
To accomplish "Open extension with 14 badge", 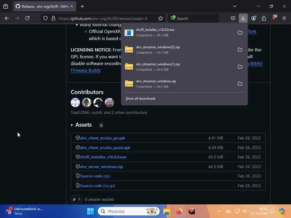I will pos(274,18).
